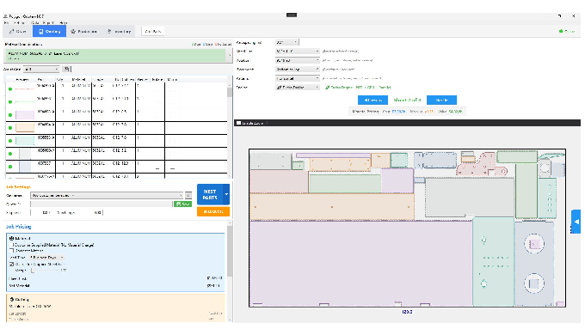Click the Job Pricing panel scrollbar
This screenshot has width=585, height=335.
pos(230,272)
